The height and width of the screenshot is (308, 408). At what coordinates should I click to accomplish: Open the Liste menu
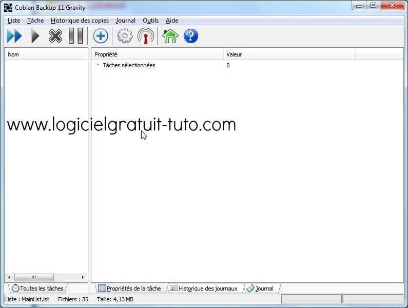point(14,21)
